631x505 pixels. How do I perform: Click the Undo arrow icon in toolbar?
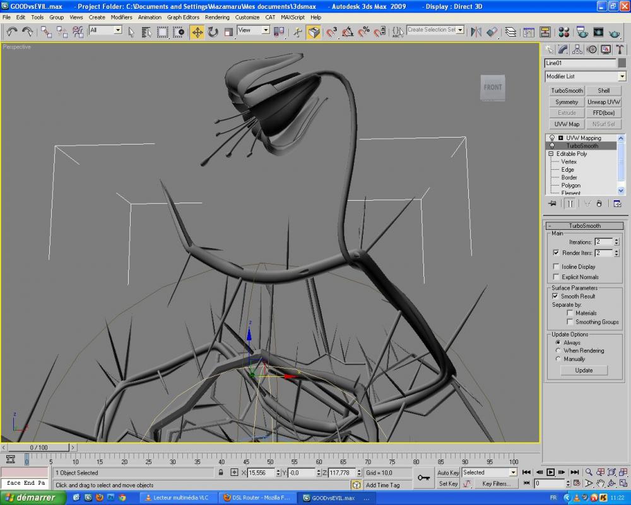[12, 32]
